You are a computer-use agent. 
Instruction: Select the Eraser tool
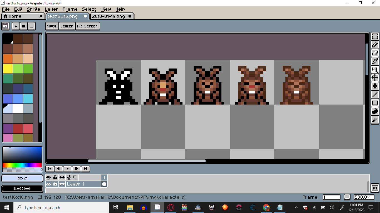[375, 53]
